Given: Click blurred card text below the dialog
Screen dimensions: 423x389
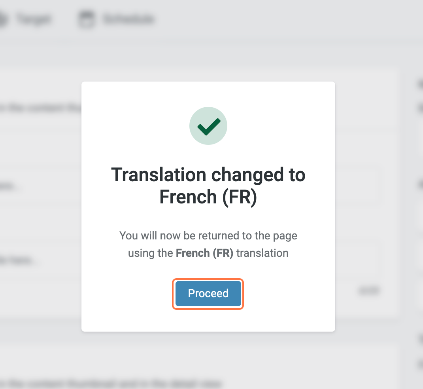Looking at the screenshot, I should [x=111, y=383].
